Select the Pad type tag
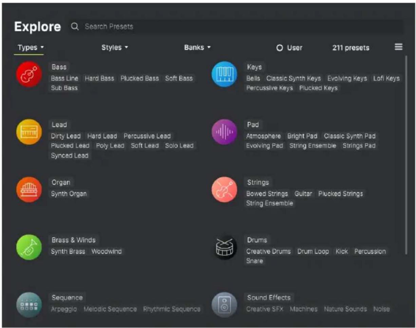Viewport: 416px width, 328px height. coord(253,125)
